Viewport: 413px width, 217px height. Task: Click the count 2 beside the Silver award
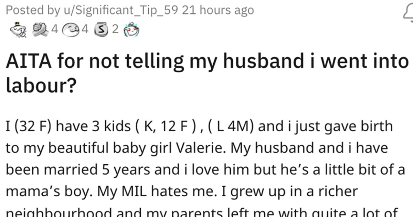coord(115,30)
